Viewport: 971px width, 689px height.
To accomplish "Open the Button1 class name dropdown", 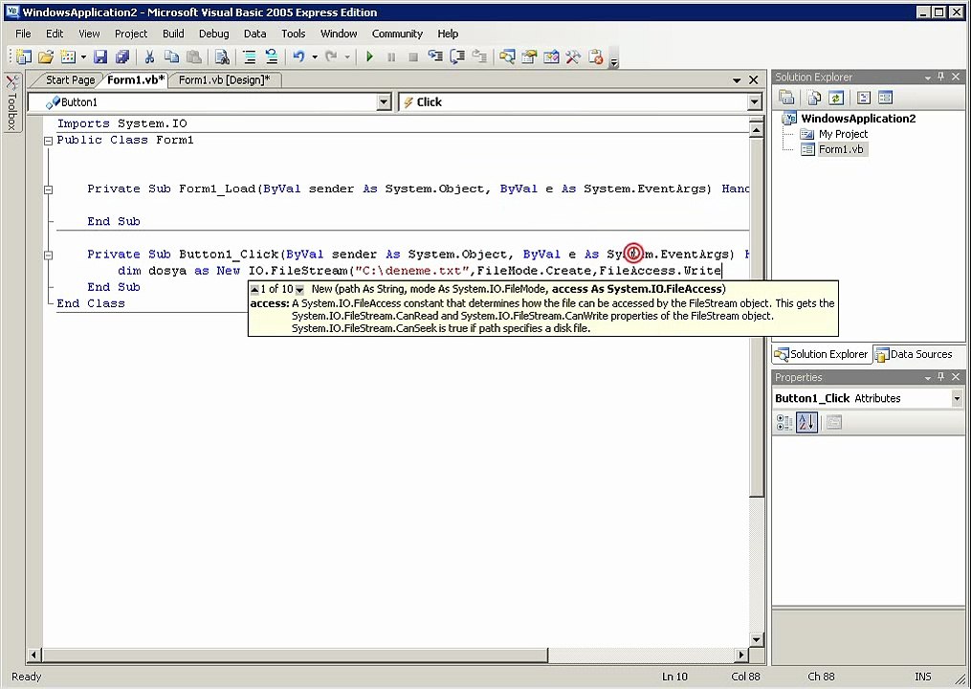I will [384, 102].
